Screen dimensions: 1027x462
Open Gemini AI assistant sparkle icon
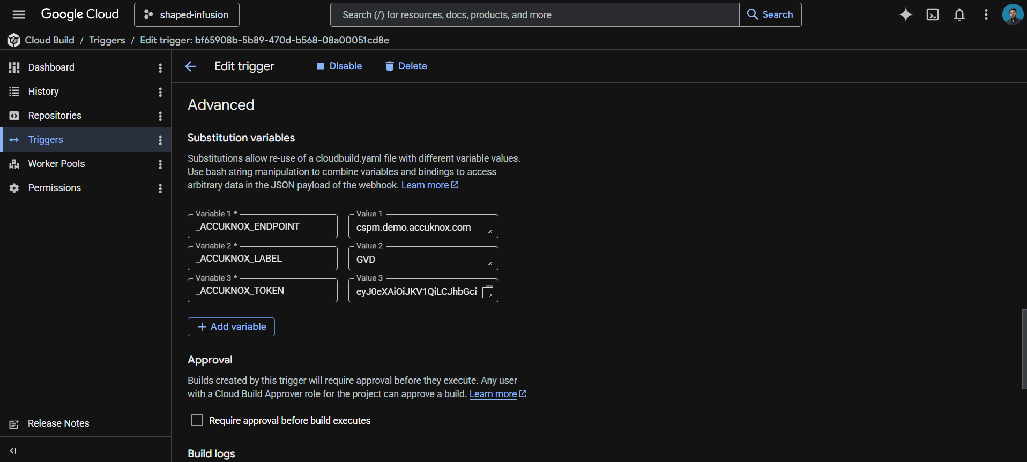pyautogui.click(x=905, y=14)
